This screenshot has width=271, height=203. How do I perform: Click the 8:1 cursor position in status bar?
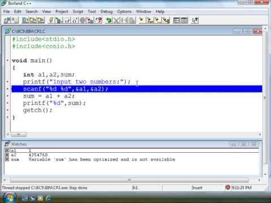pos(135,188)
